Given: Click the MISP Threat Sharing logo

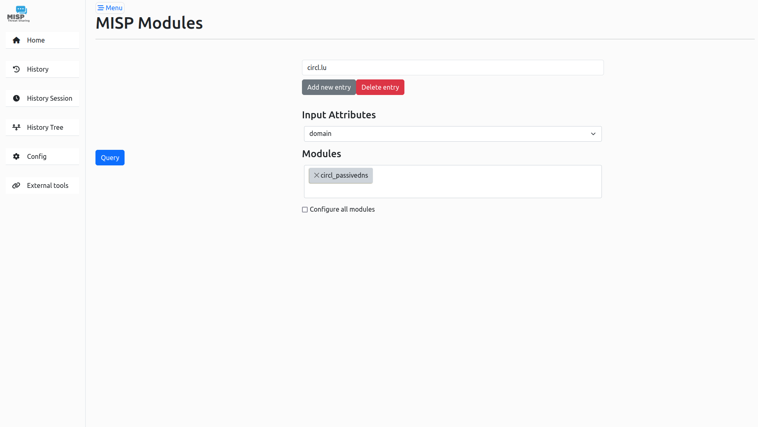Looking at the screenshot, I should (18, 14).
